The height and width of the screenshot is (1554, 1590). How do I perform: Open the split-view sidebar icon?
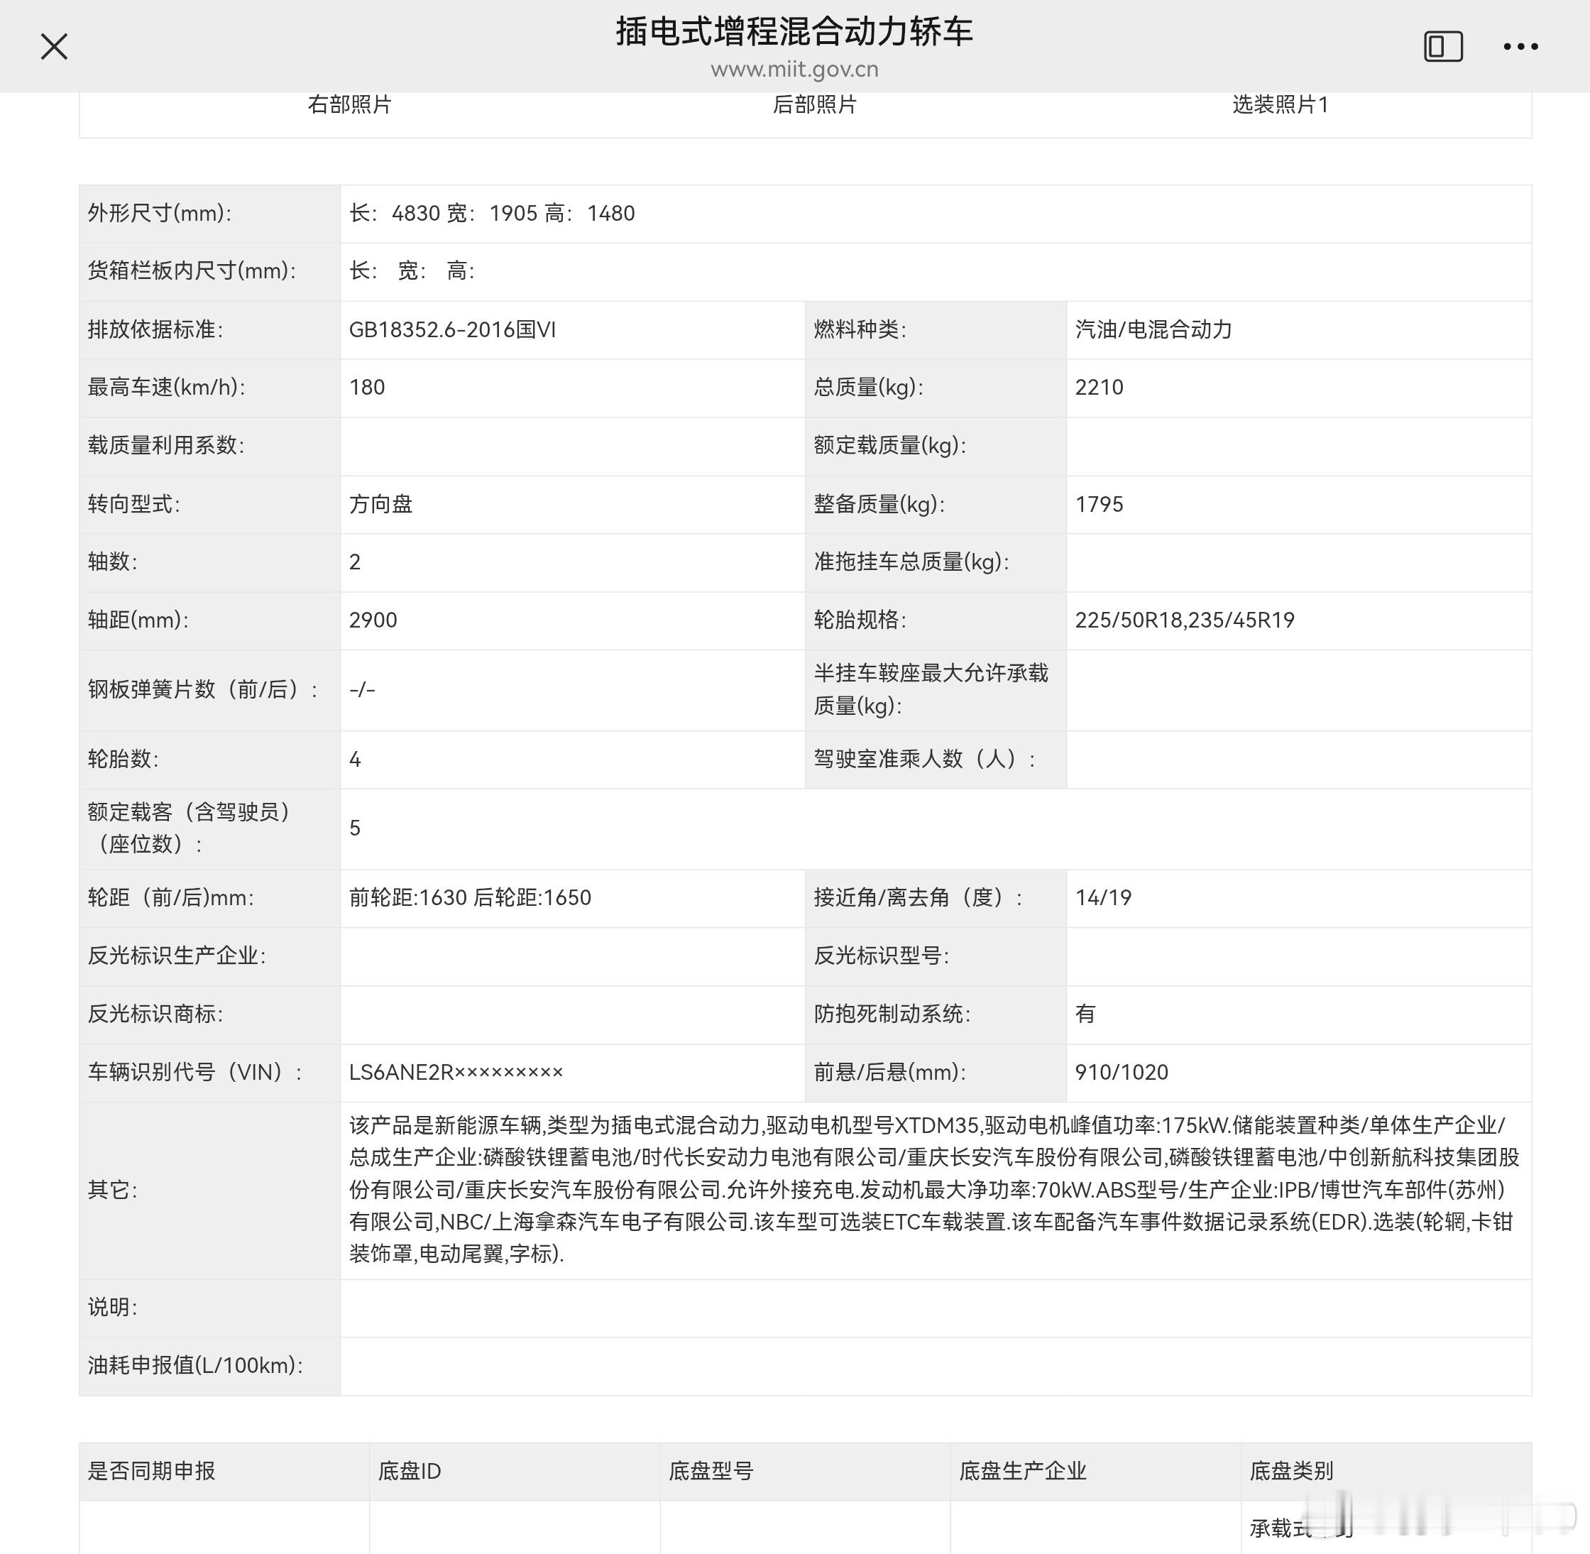(x=1443, y=47)
